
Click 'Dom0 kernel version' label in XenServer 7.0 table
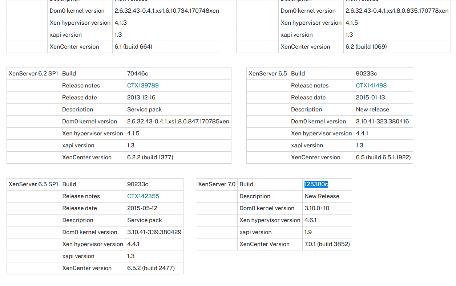pyautogui.click(x=267, y=208)
